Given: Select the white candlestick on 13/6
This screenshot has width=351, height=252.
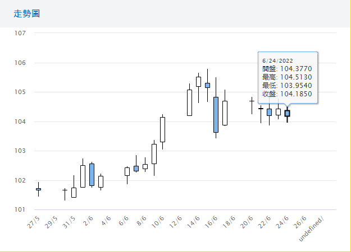Looking at the screenshot, I should (189, 102).
